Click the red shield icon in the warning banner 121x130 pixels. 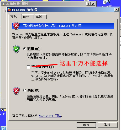[x=16, y=26]
